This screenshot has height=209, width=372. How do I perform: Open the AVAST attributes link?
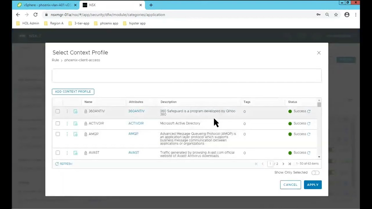coord(134,153)
